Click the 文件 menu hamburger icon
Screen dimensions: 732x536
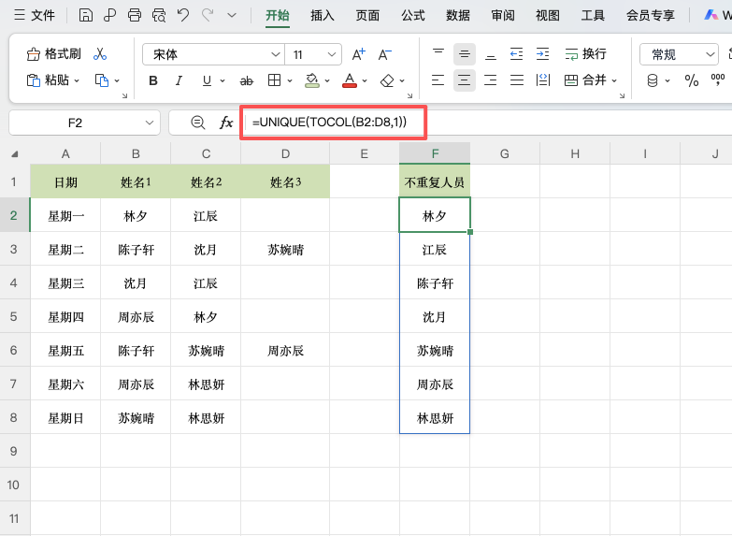pos(19,15)
